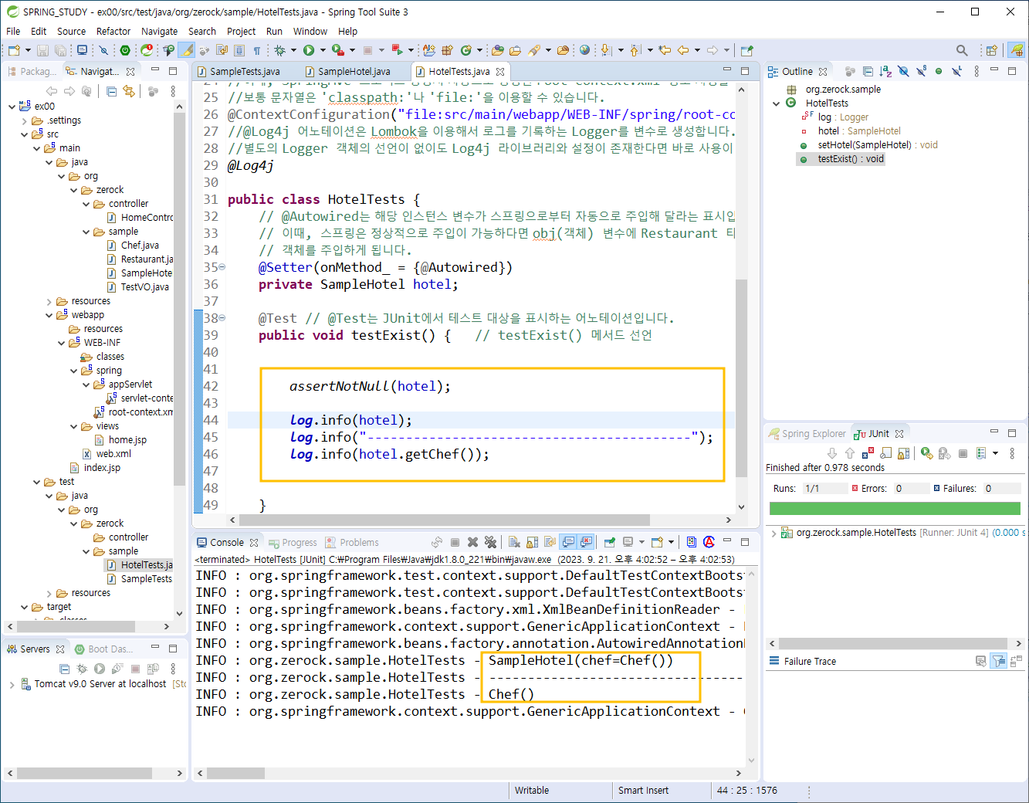Screen dimensions: 1029x803
Task: Toggle Show Whitespace Characters pilcrow button
Action: tap(257, 50)
